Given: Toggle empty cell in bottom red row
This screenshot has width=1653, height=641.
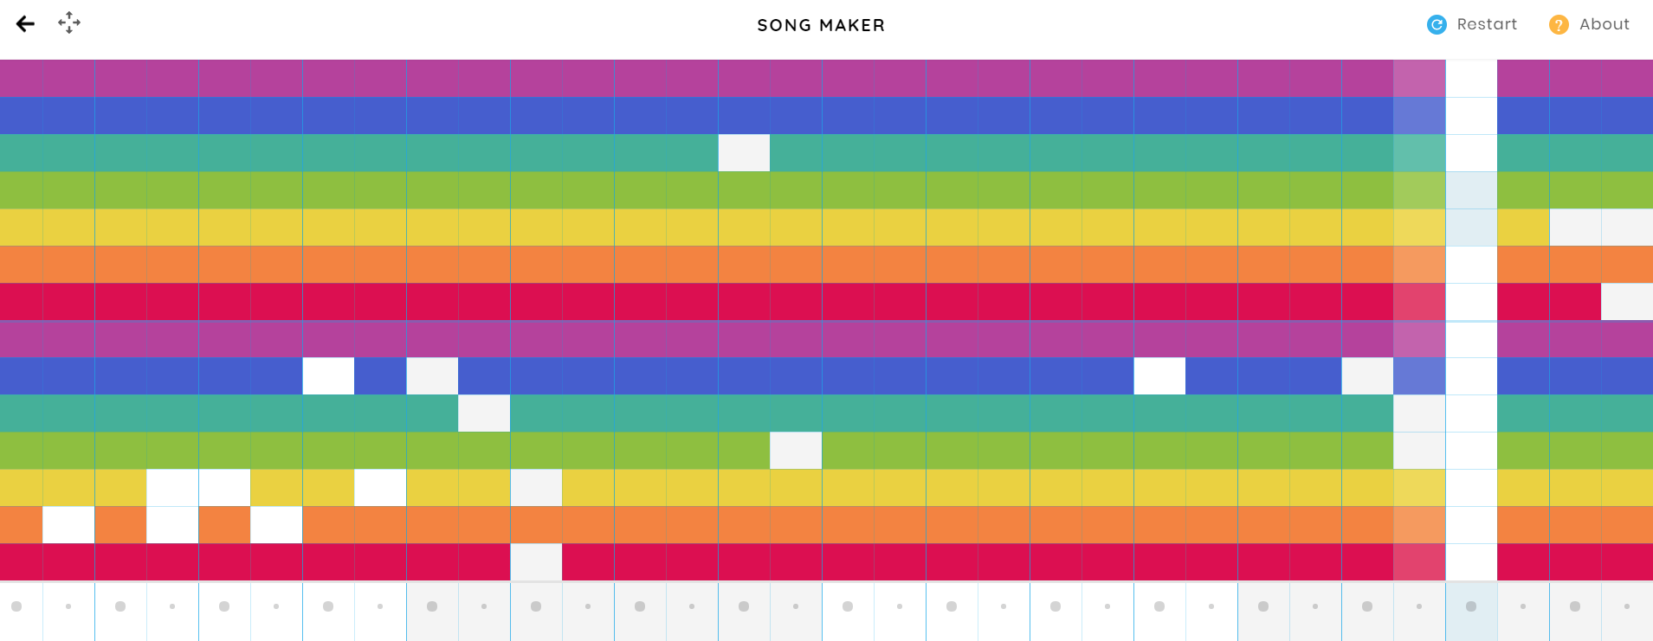Looking at the screenshot, I should click(536, 562).
